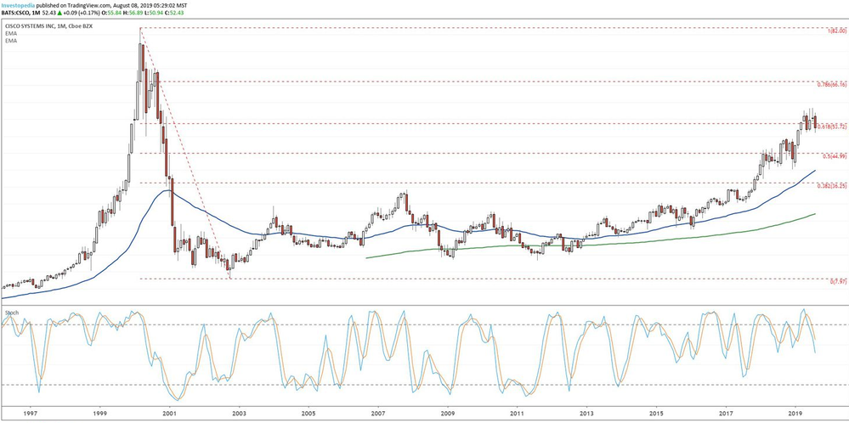Click the 1 (82.00) Fibonacci level label

click(x=835, y=31)
